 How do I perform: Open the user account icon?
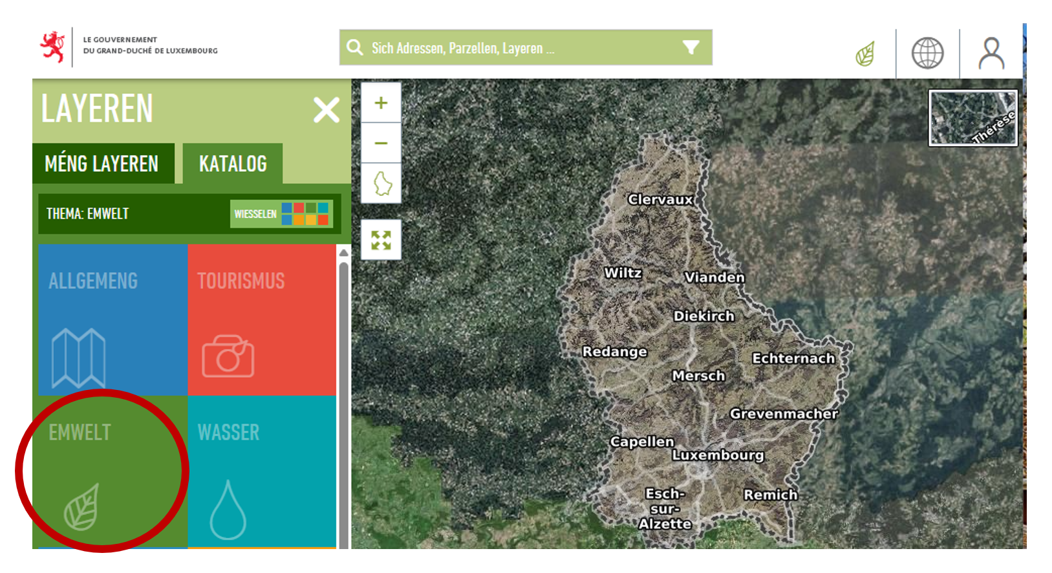991,53
